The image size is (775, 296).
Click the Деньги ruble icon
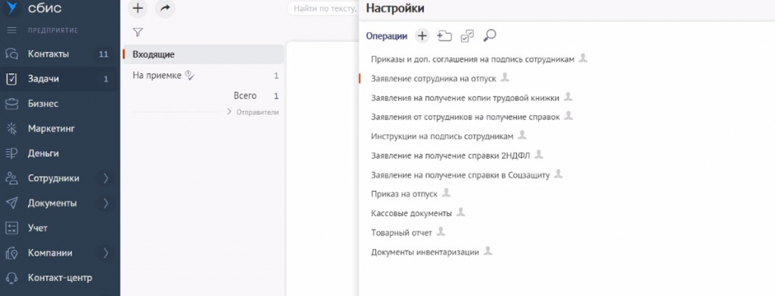click(x=12, y=153)
